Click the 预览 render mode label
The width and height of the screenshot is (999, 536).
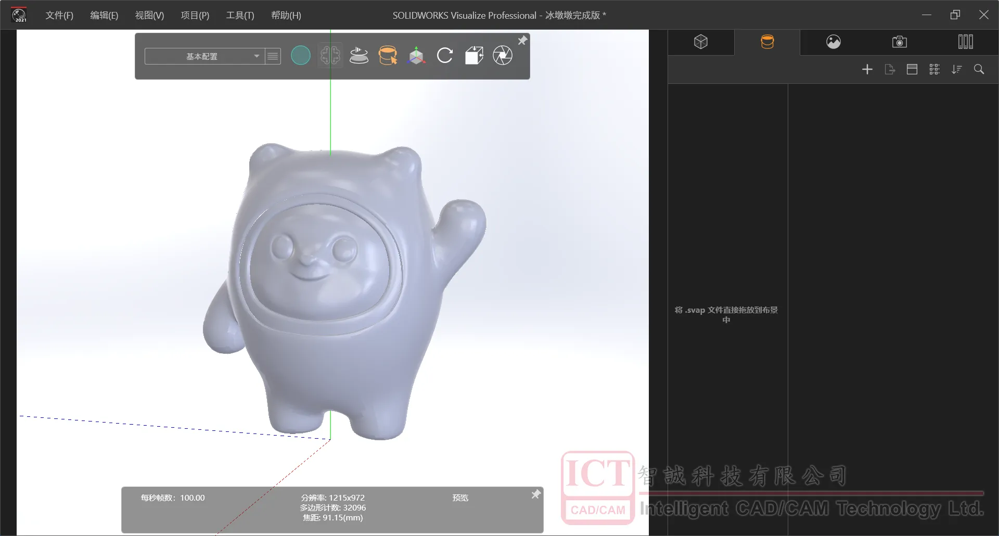pyautogui.click(x=460, y=497)
